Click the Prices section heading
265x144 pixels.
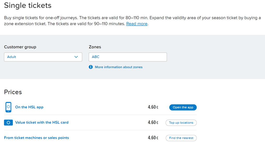click(13, 92)
